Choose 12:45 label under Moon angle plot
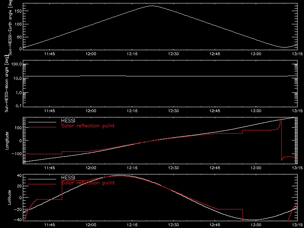 (215, 111)
